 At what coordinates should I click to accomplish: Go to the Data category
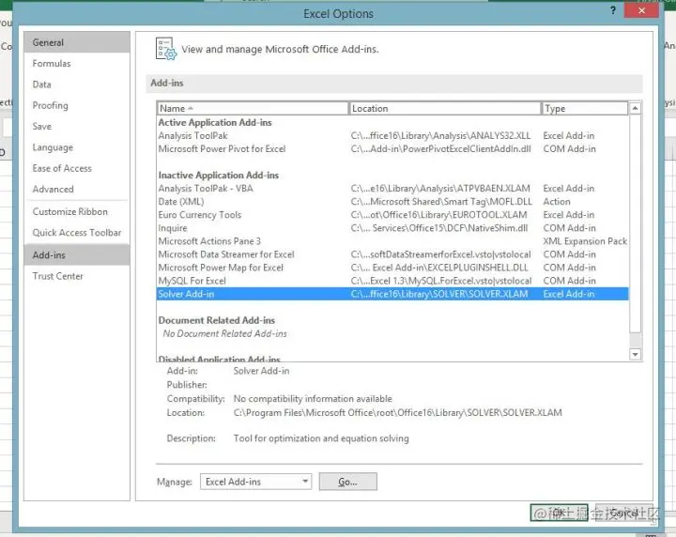77,84
